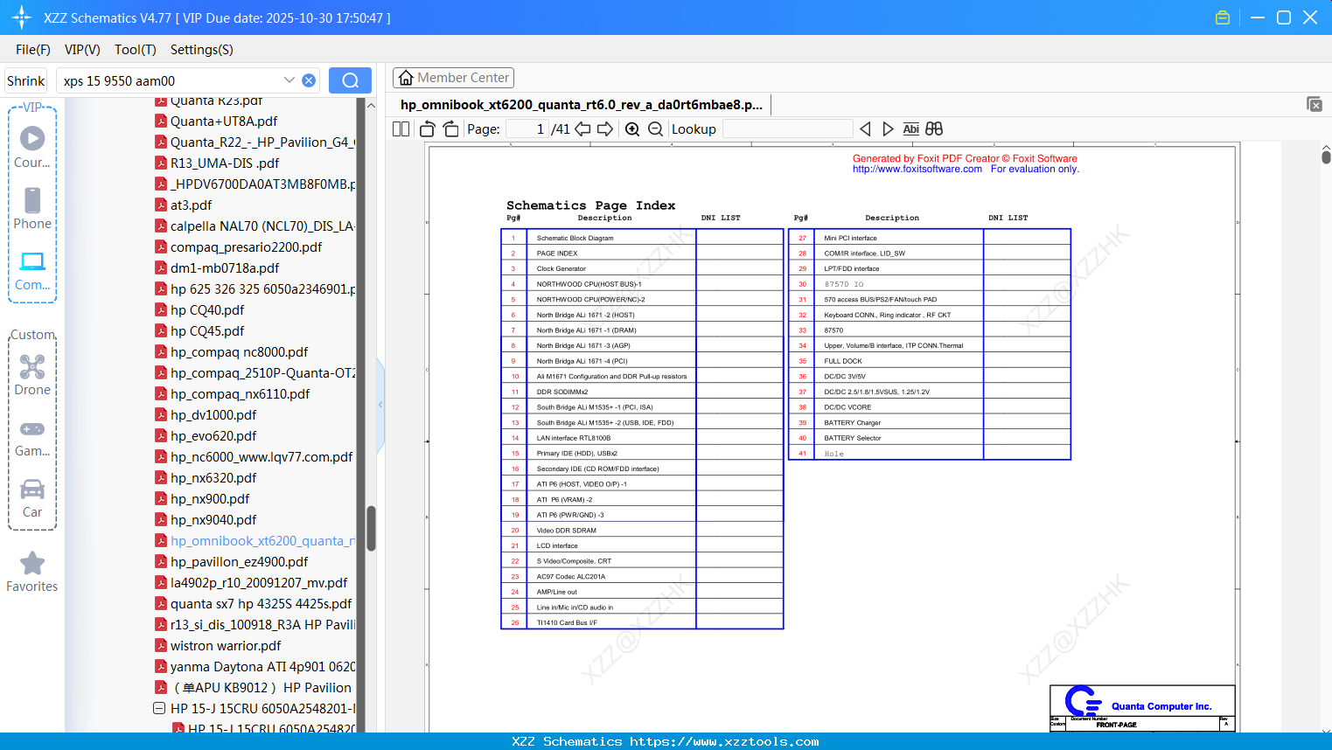Open the Game sidebar category

(x=32, y=437)
